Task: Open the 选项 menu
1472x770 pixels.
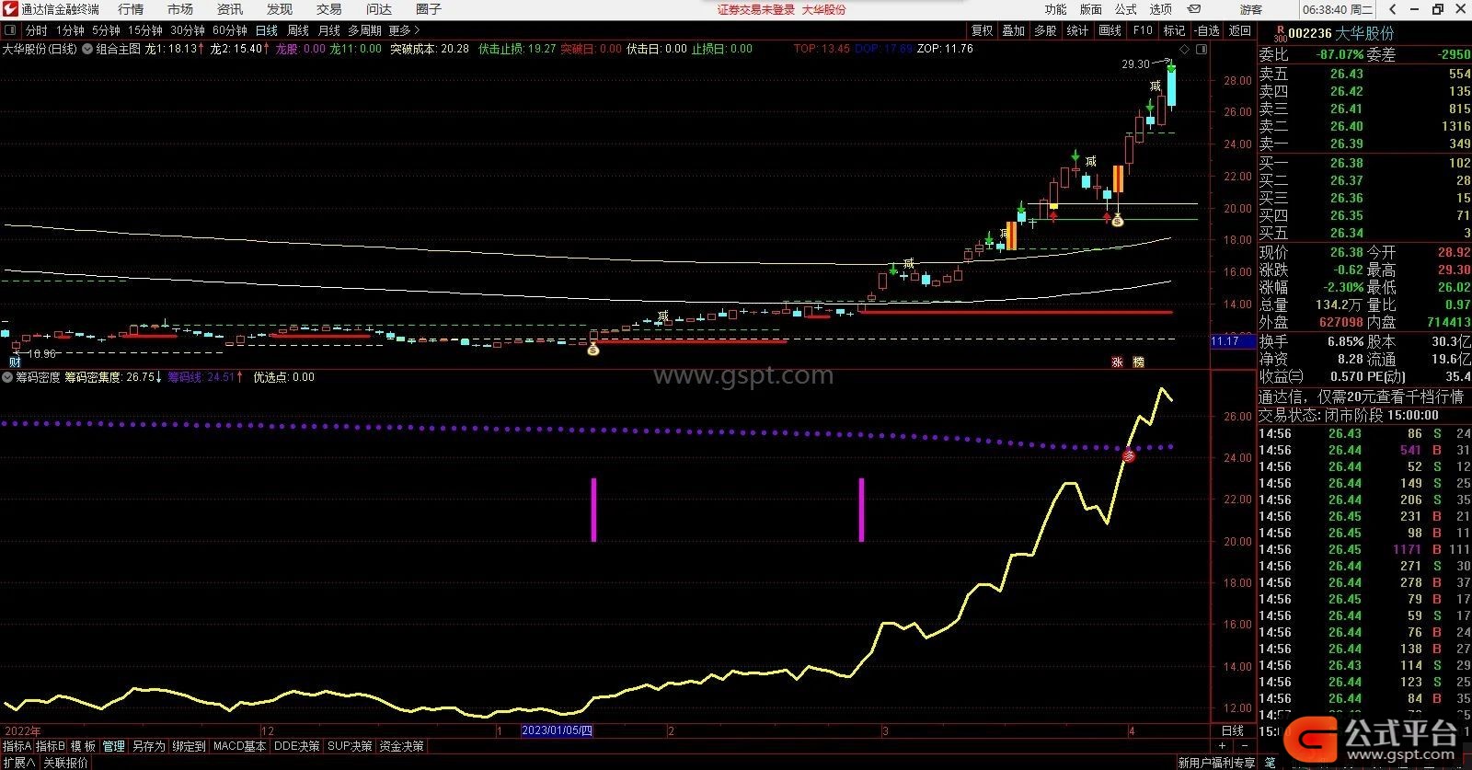Action: point(1161,9)
